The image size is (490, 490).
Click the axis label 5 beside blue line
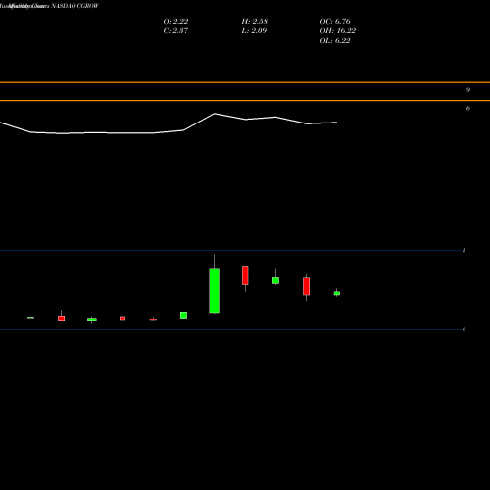(x=465, y=250)
